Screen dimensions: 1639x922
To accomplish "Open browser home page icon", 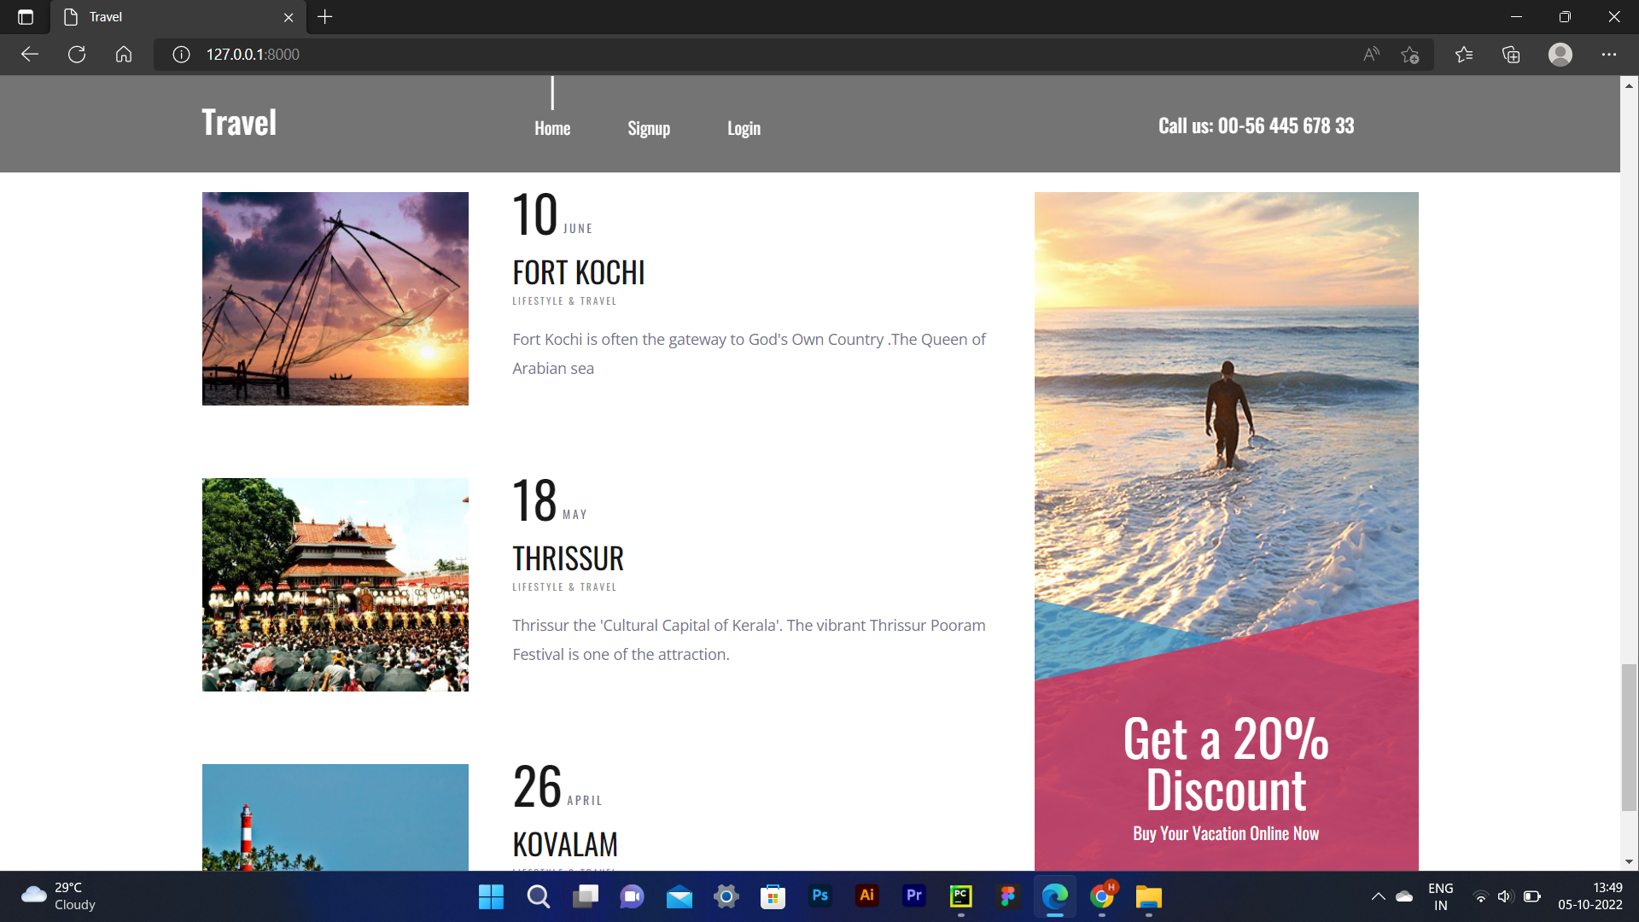I will coord(124,54).
